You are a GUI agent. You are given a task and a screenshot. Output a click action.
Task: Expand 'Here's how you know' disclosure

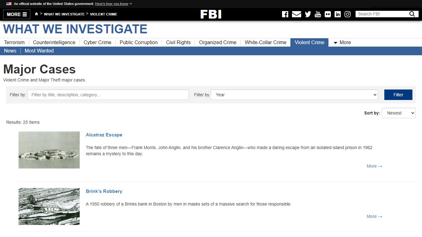pyautogui.click(x=113, y=4)
